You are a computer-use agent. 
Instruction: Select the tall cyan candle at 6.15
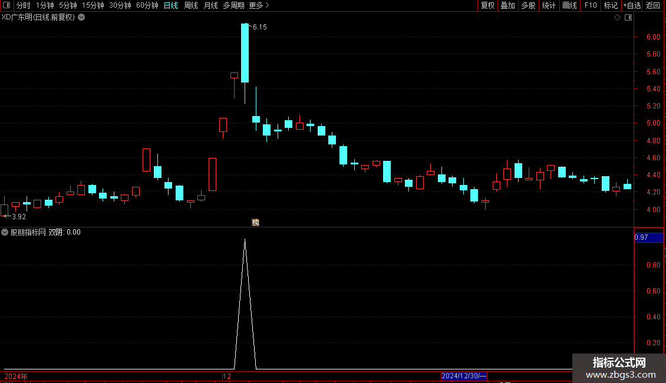(245, 53)
